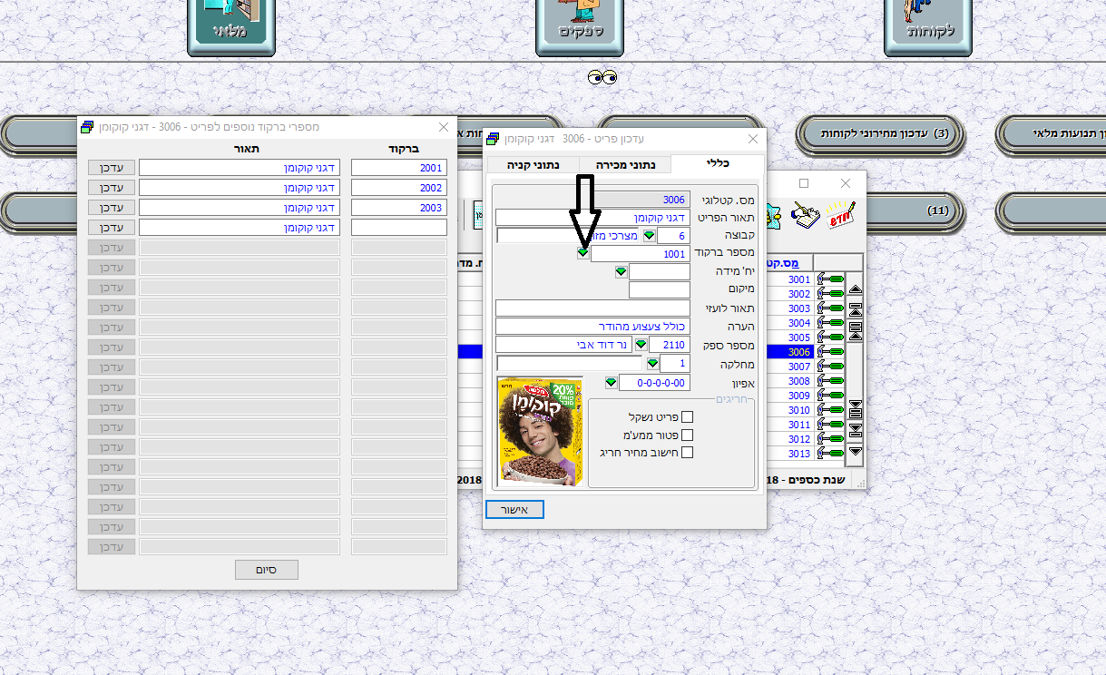
Task: Open the מספר ברקוד green dropdown arrow
Action: click(x=582, y=252)
